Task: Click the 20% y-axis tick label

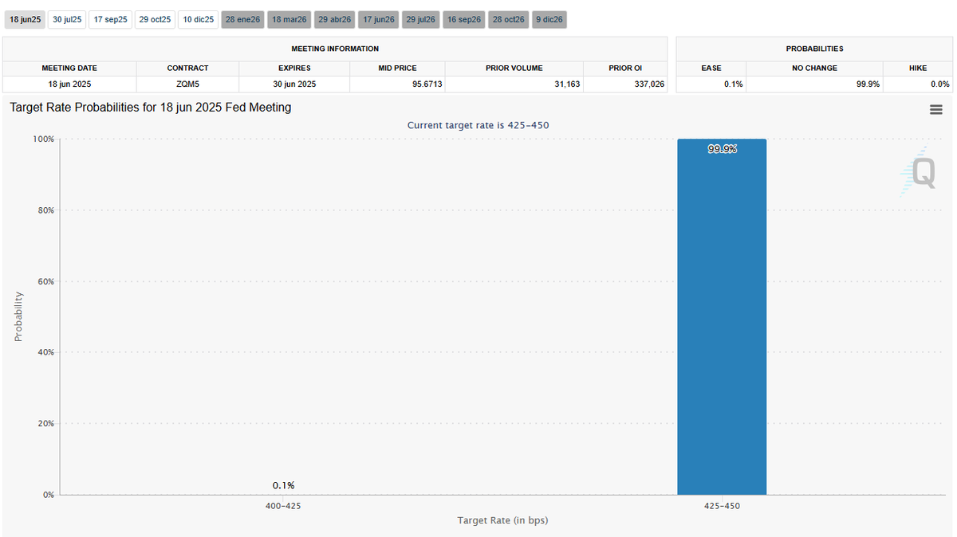Action: coord(45,424)
